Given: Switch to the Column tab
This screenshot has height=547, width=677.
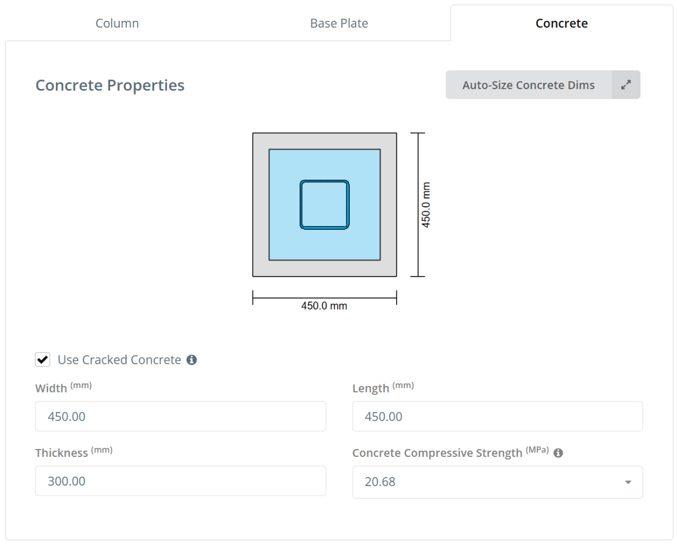Looking at the screenshot, I should [x=117, y=24].
